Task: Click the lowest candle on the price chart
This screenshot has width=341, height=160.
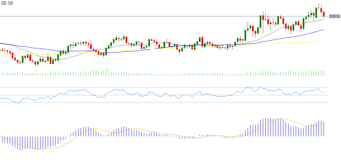Action: (x=35, y=64)
